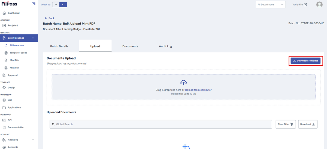Open Dashboard in the sidebar
The height and width of the screenshot is (149, 327).
[14, 13]
